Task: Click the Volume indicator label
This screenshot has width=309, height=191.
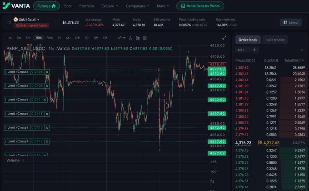Action: (x=13, y=161)
